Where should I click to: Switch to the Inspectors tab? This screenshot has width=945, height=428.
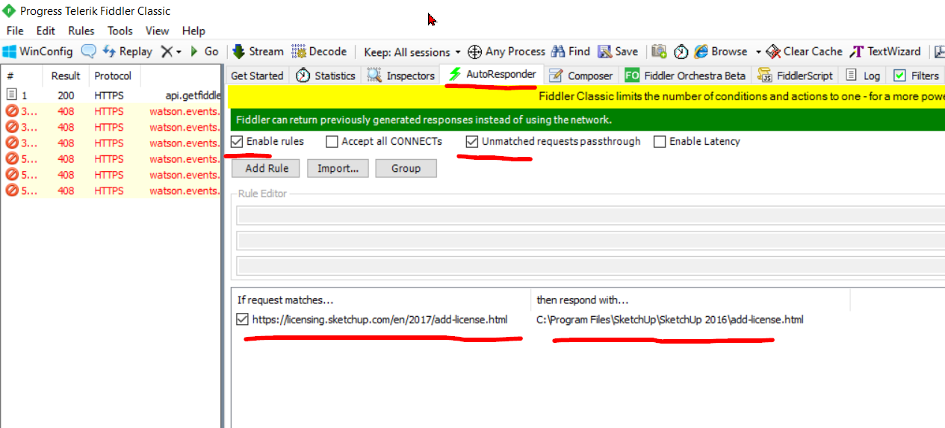(400, 75)
